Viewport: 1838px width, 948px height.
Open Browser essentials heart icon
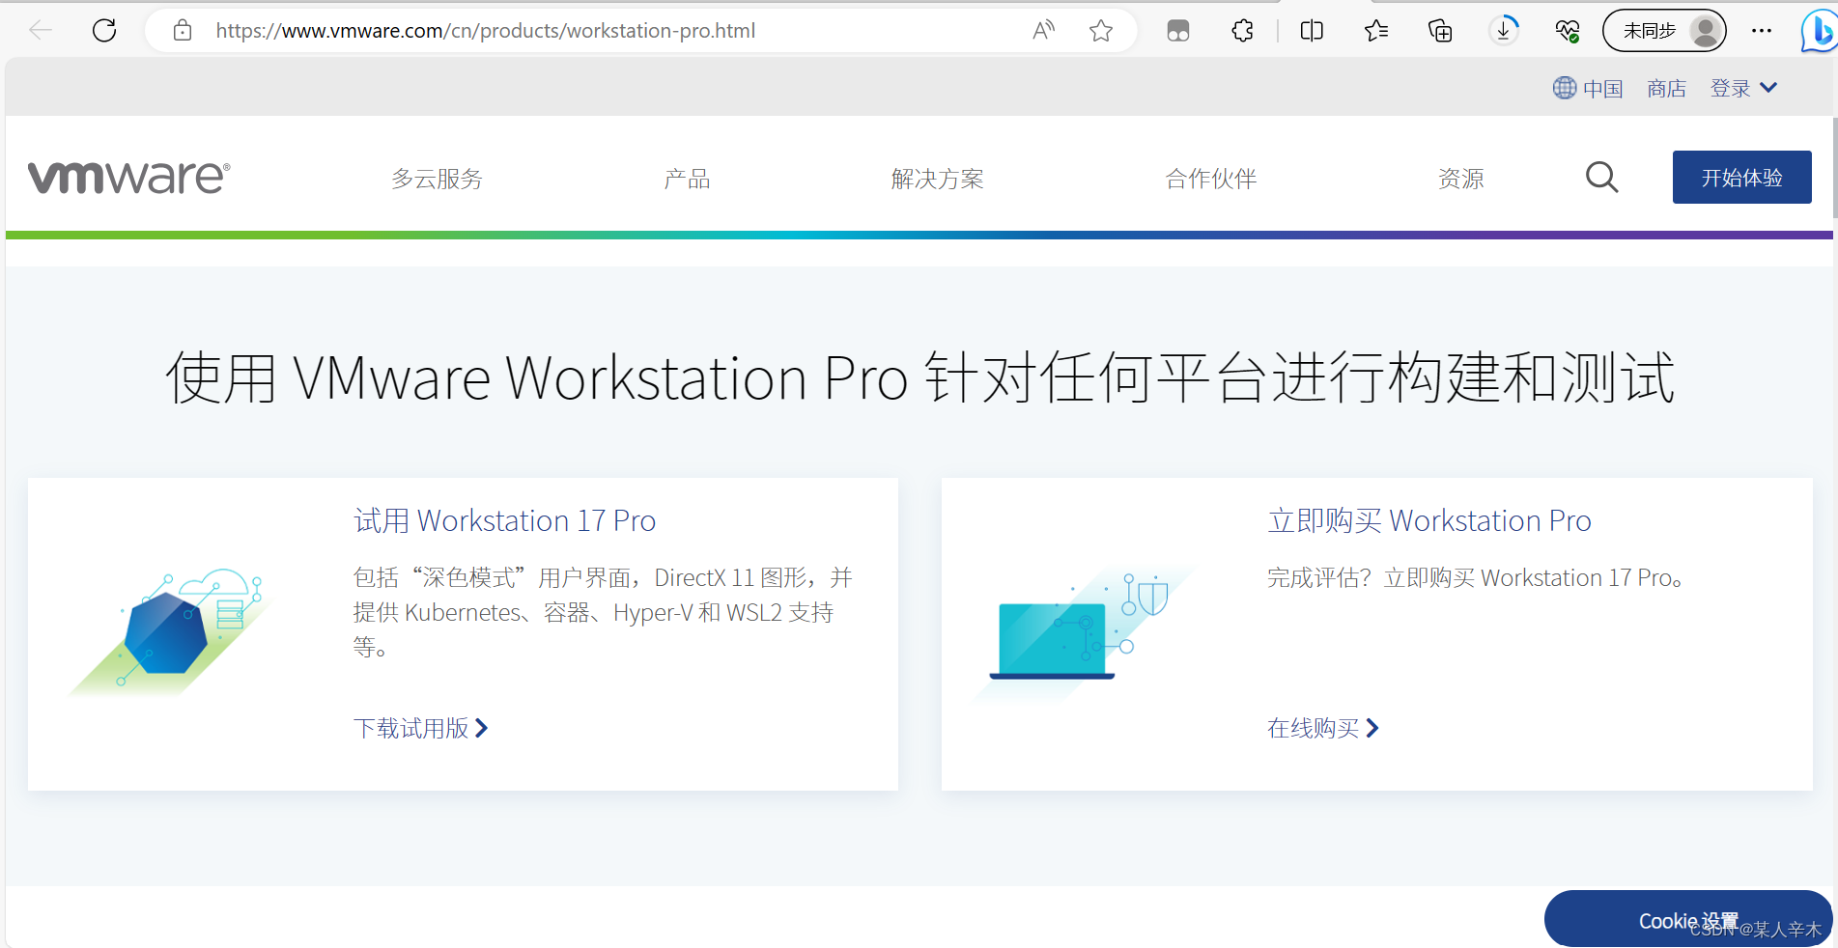[1567, 30]
